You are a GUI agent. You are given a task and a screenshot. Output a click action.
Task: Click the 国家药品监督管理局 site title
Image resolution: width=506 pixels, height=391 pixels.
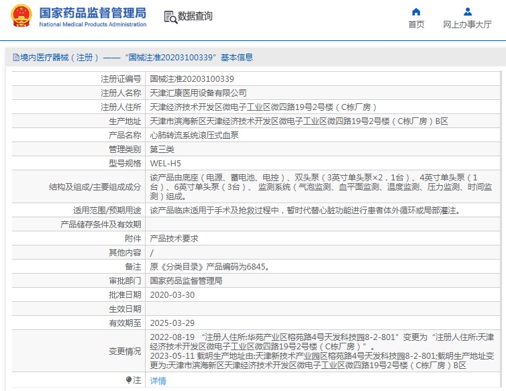pyautogui.click(x=93, y=13)
